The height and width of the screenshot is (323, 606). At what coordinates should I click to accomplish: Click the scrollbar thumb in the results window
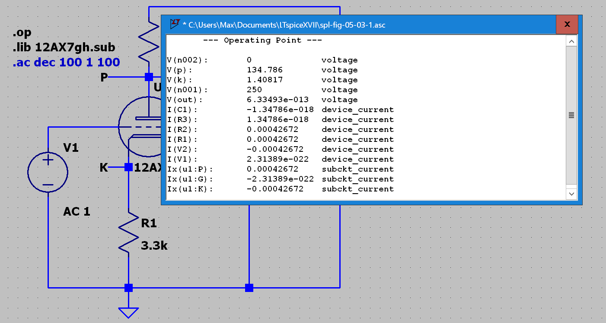coord(571,115)
